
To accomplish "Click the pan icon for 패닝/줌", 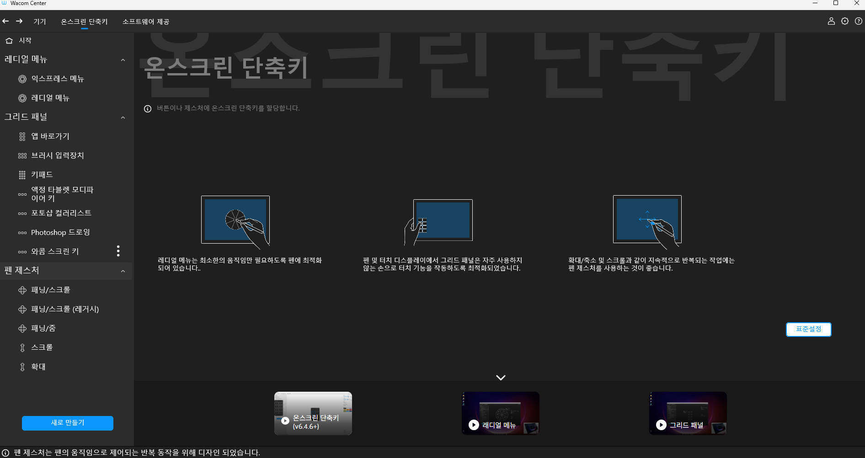I will coord(22,329).
